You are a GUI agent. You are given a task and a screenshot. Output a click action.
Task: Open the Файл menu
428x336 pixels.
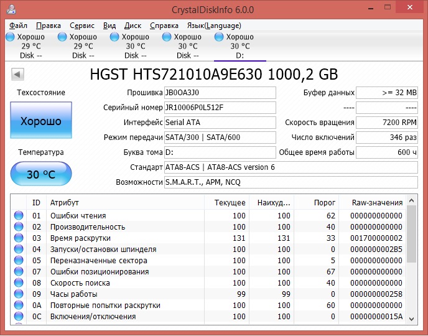coord(19,26)
